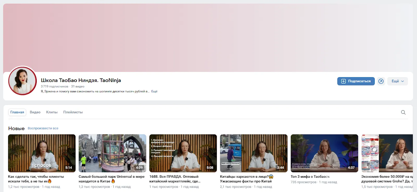
Task: Expand the Ещё dropdown menu
Action: 397,81
